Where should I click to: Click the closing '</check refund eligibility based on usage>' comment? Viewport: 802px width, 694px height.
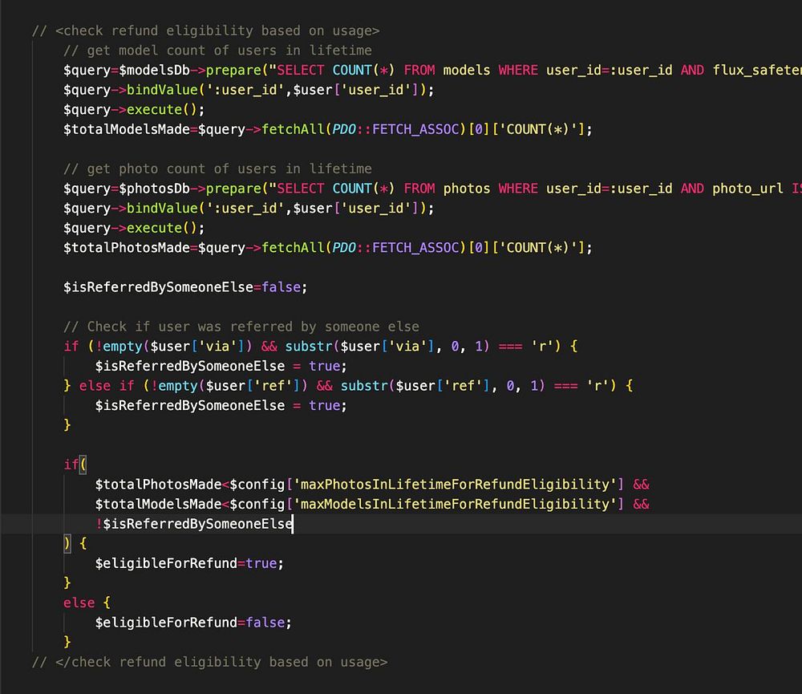click(x=209, y=662)
